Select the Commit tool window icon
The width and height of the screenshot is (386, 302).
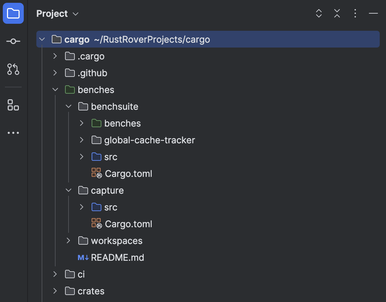[x=13, y=41]
